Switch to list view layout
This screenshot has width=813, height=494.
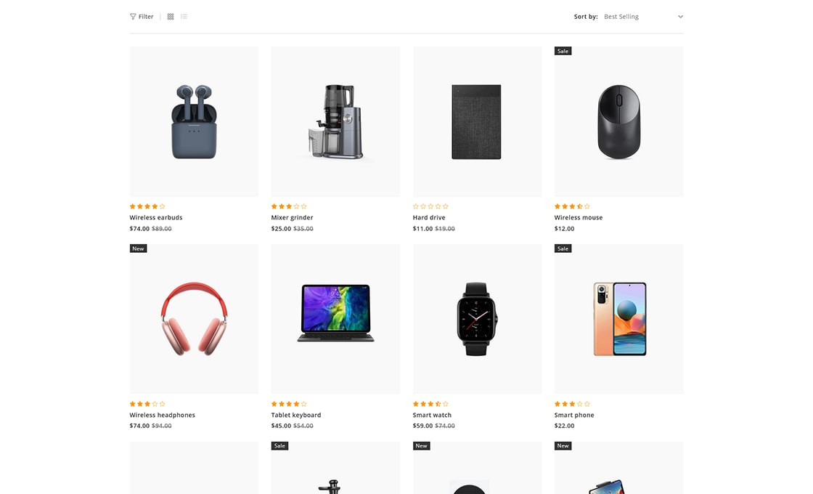(184, 17)
